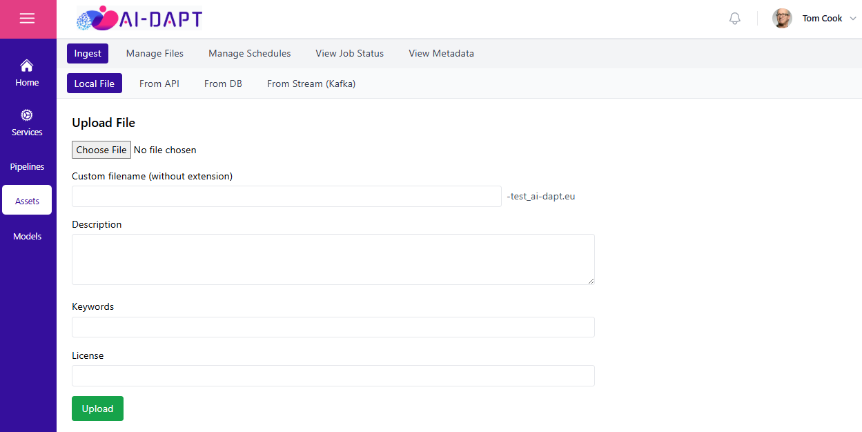
Task: Click the Description textarea resize handle
Action: tap(591, 281)
